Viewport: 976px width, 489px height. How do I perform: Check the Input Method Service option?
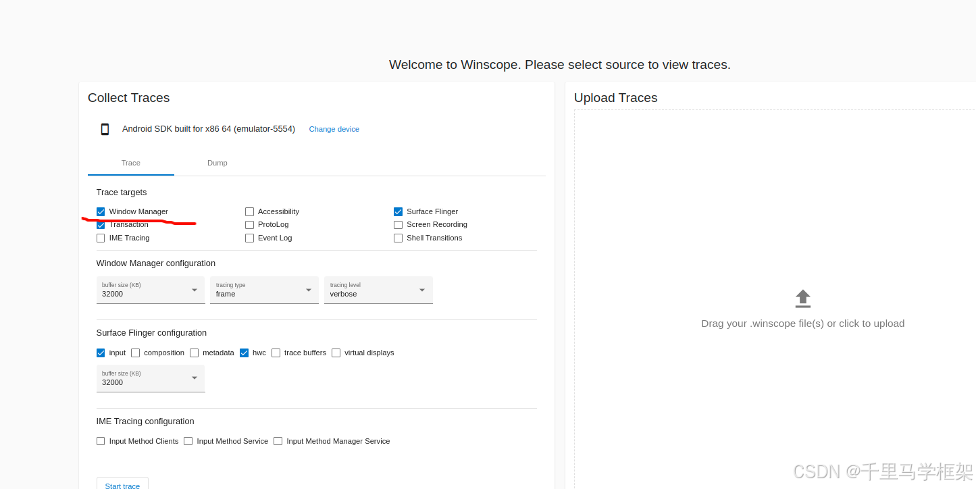pos(188,441)
